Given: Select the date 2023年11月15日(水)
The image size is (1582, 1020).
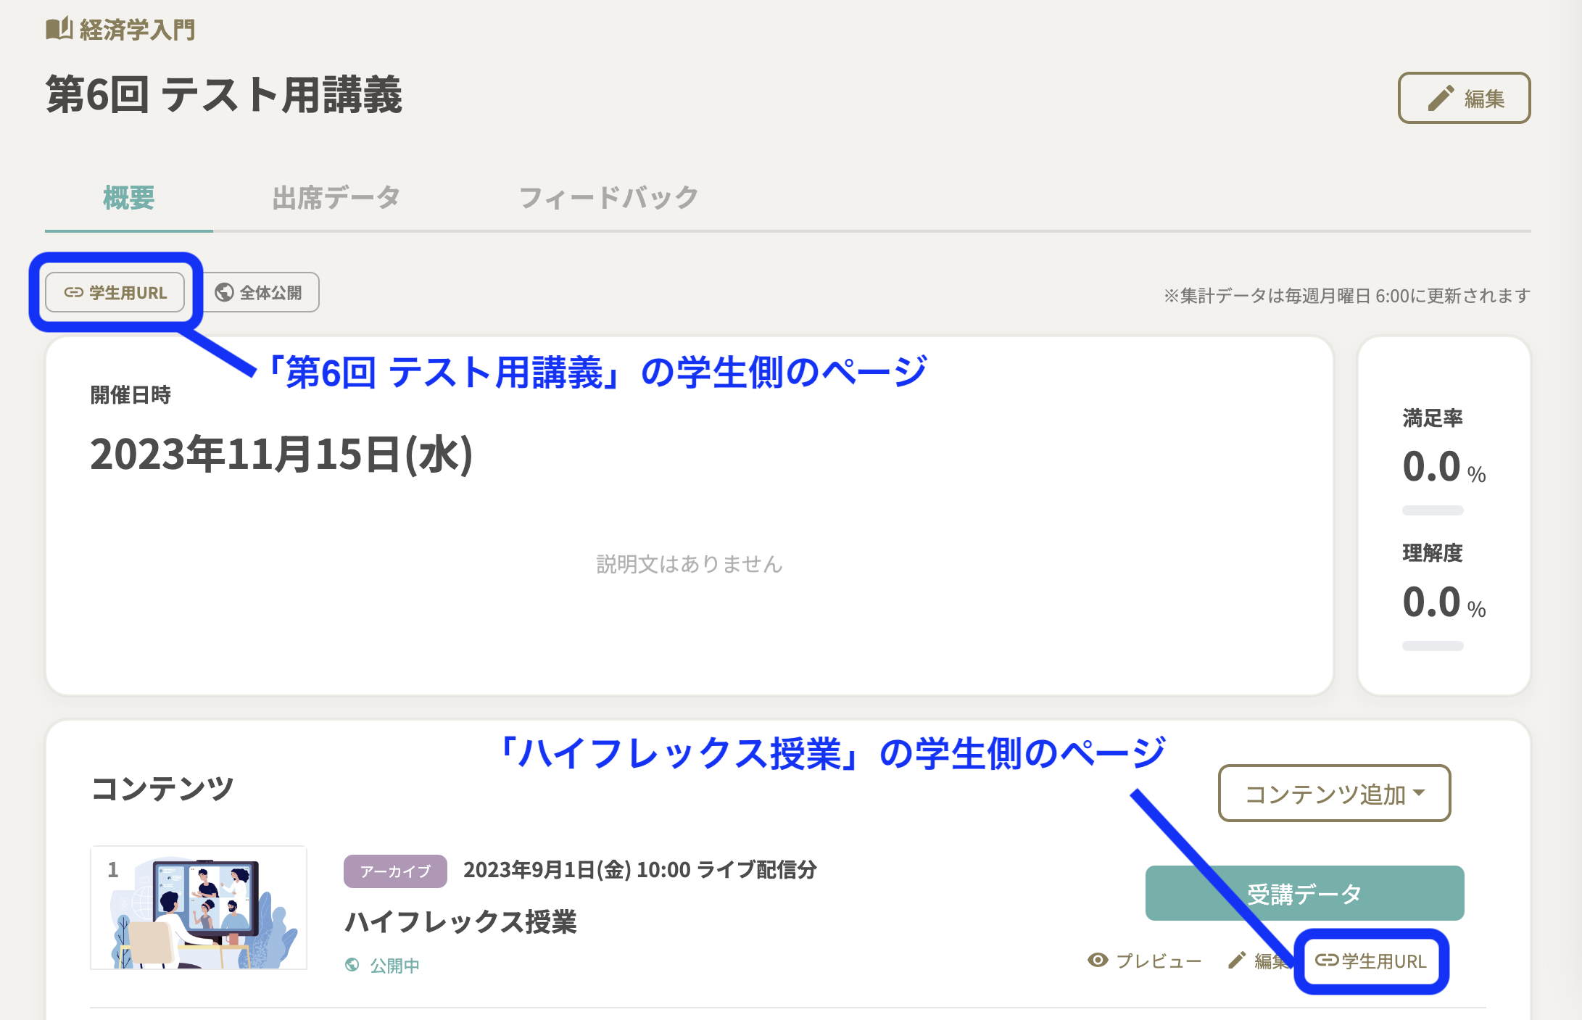Looking at the screenshot, I should pyautogui.click(x=281, y=455).
